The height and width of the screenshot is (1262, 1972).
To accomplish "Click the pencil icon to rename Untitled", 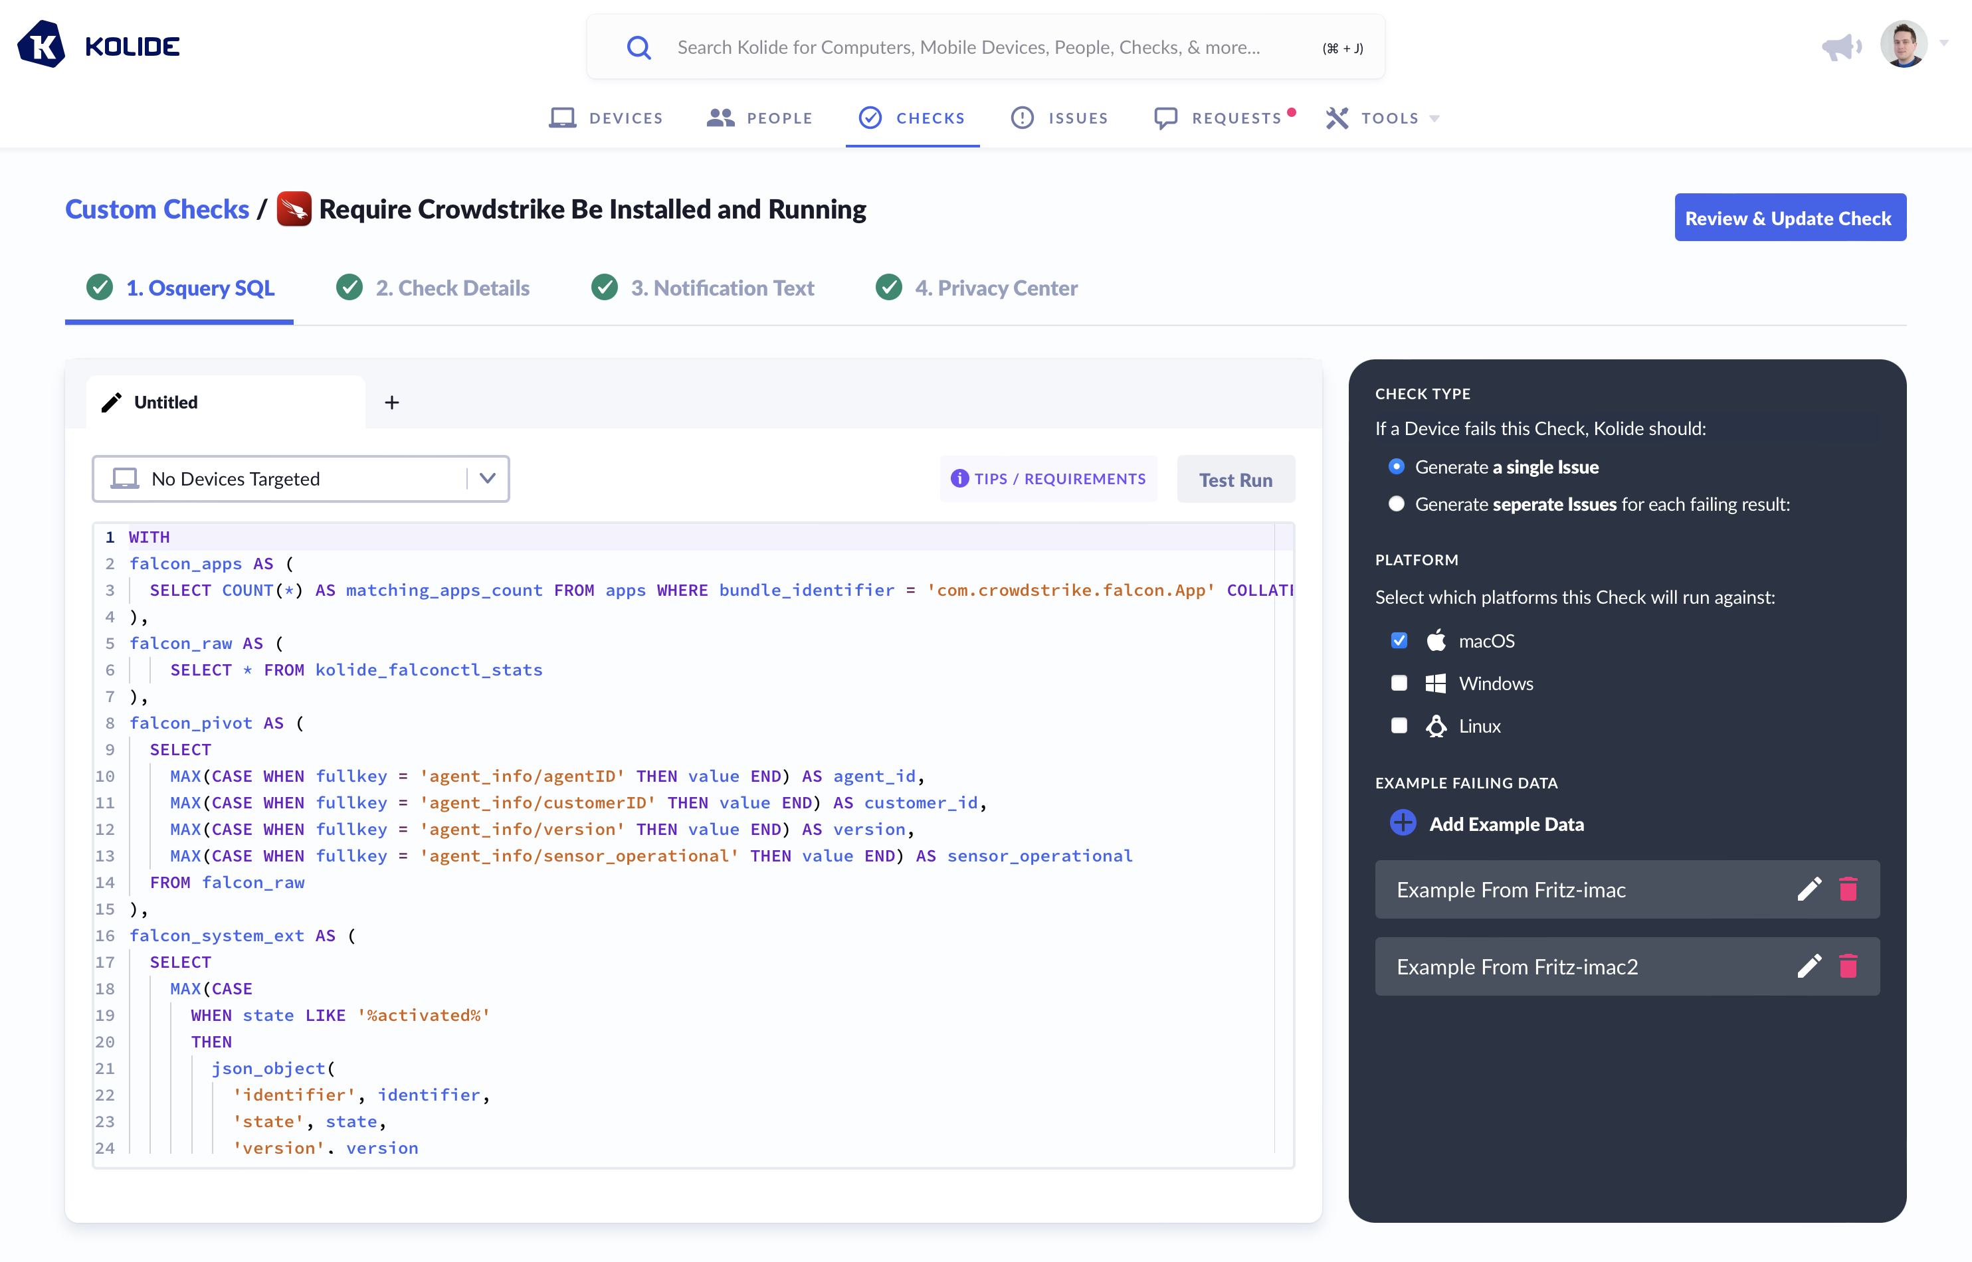I will tap(112, 403).
